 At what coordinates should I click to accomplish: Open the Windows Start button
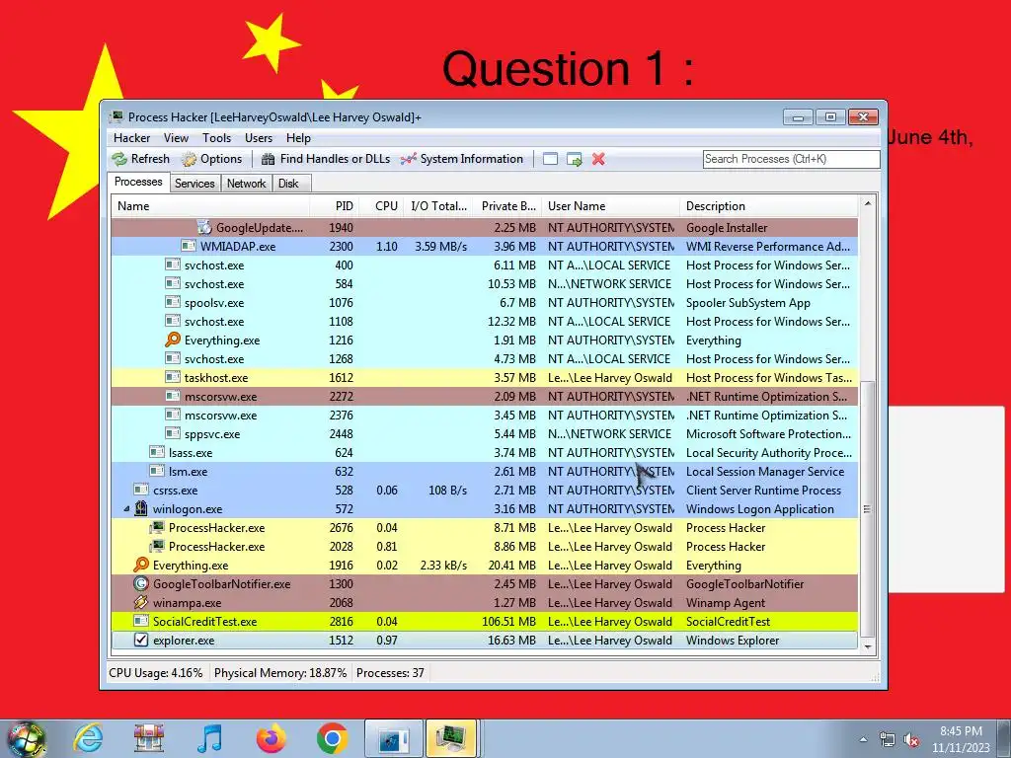tap(27, 738)
